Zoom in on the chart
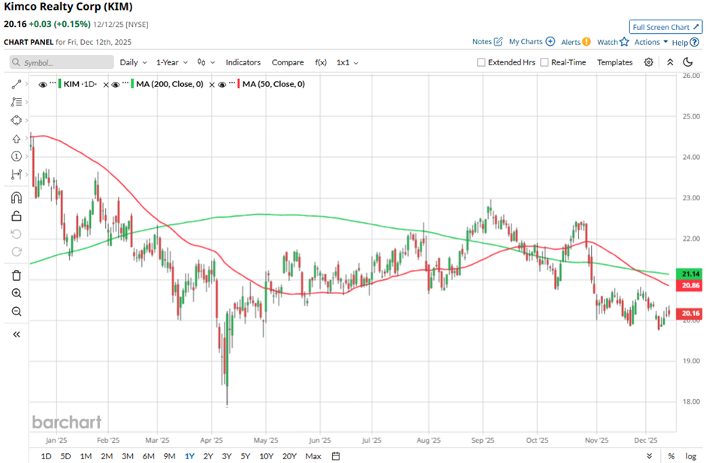Image resolution: width=706 pixels, height=463 pixels. point(17,293)
